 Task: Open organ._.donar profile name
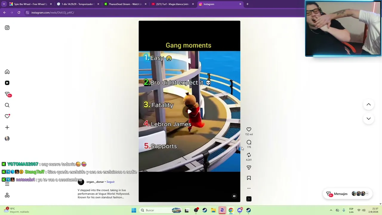[95, 182]
